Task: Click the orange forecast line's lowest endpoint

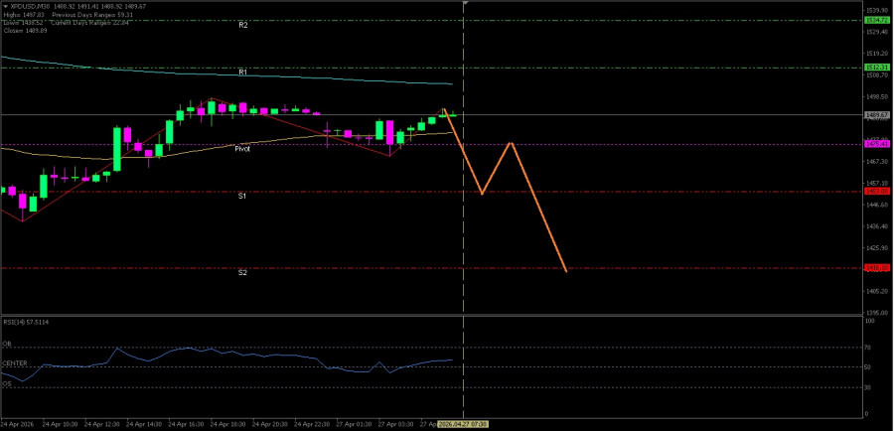Action: [566, 271]
